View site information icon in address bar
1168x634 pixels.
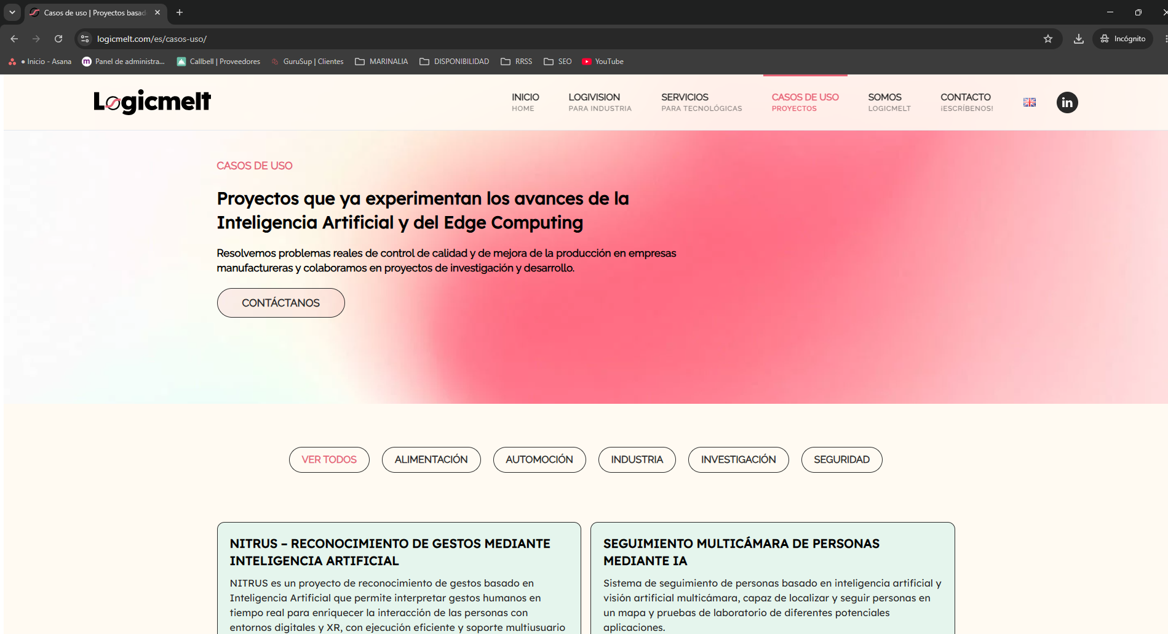[85, 39]
